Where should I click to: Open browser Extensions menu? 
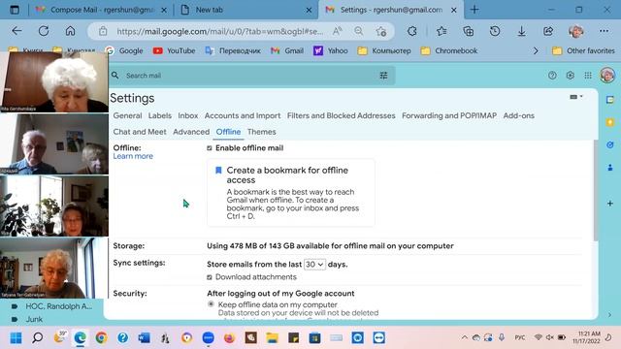pos(411,31)
